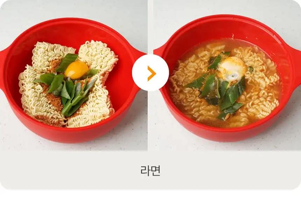The image size is (301, 208).
Task: Click right handle of the right red bowl
Action: click(295, 64)
